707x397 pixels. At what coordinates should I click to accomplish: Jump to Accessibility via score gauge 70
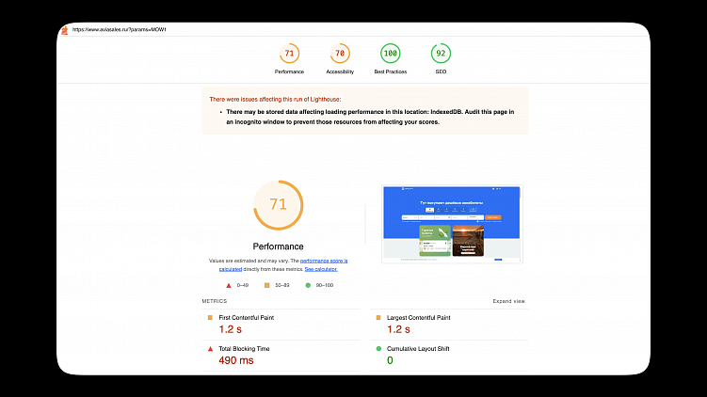[340, 54]
